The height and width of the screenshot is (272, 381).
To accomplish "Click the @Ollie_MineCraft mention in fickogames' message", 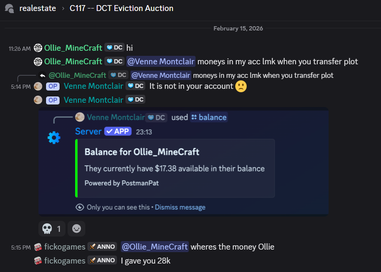I will (155, 247).
